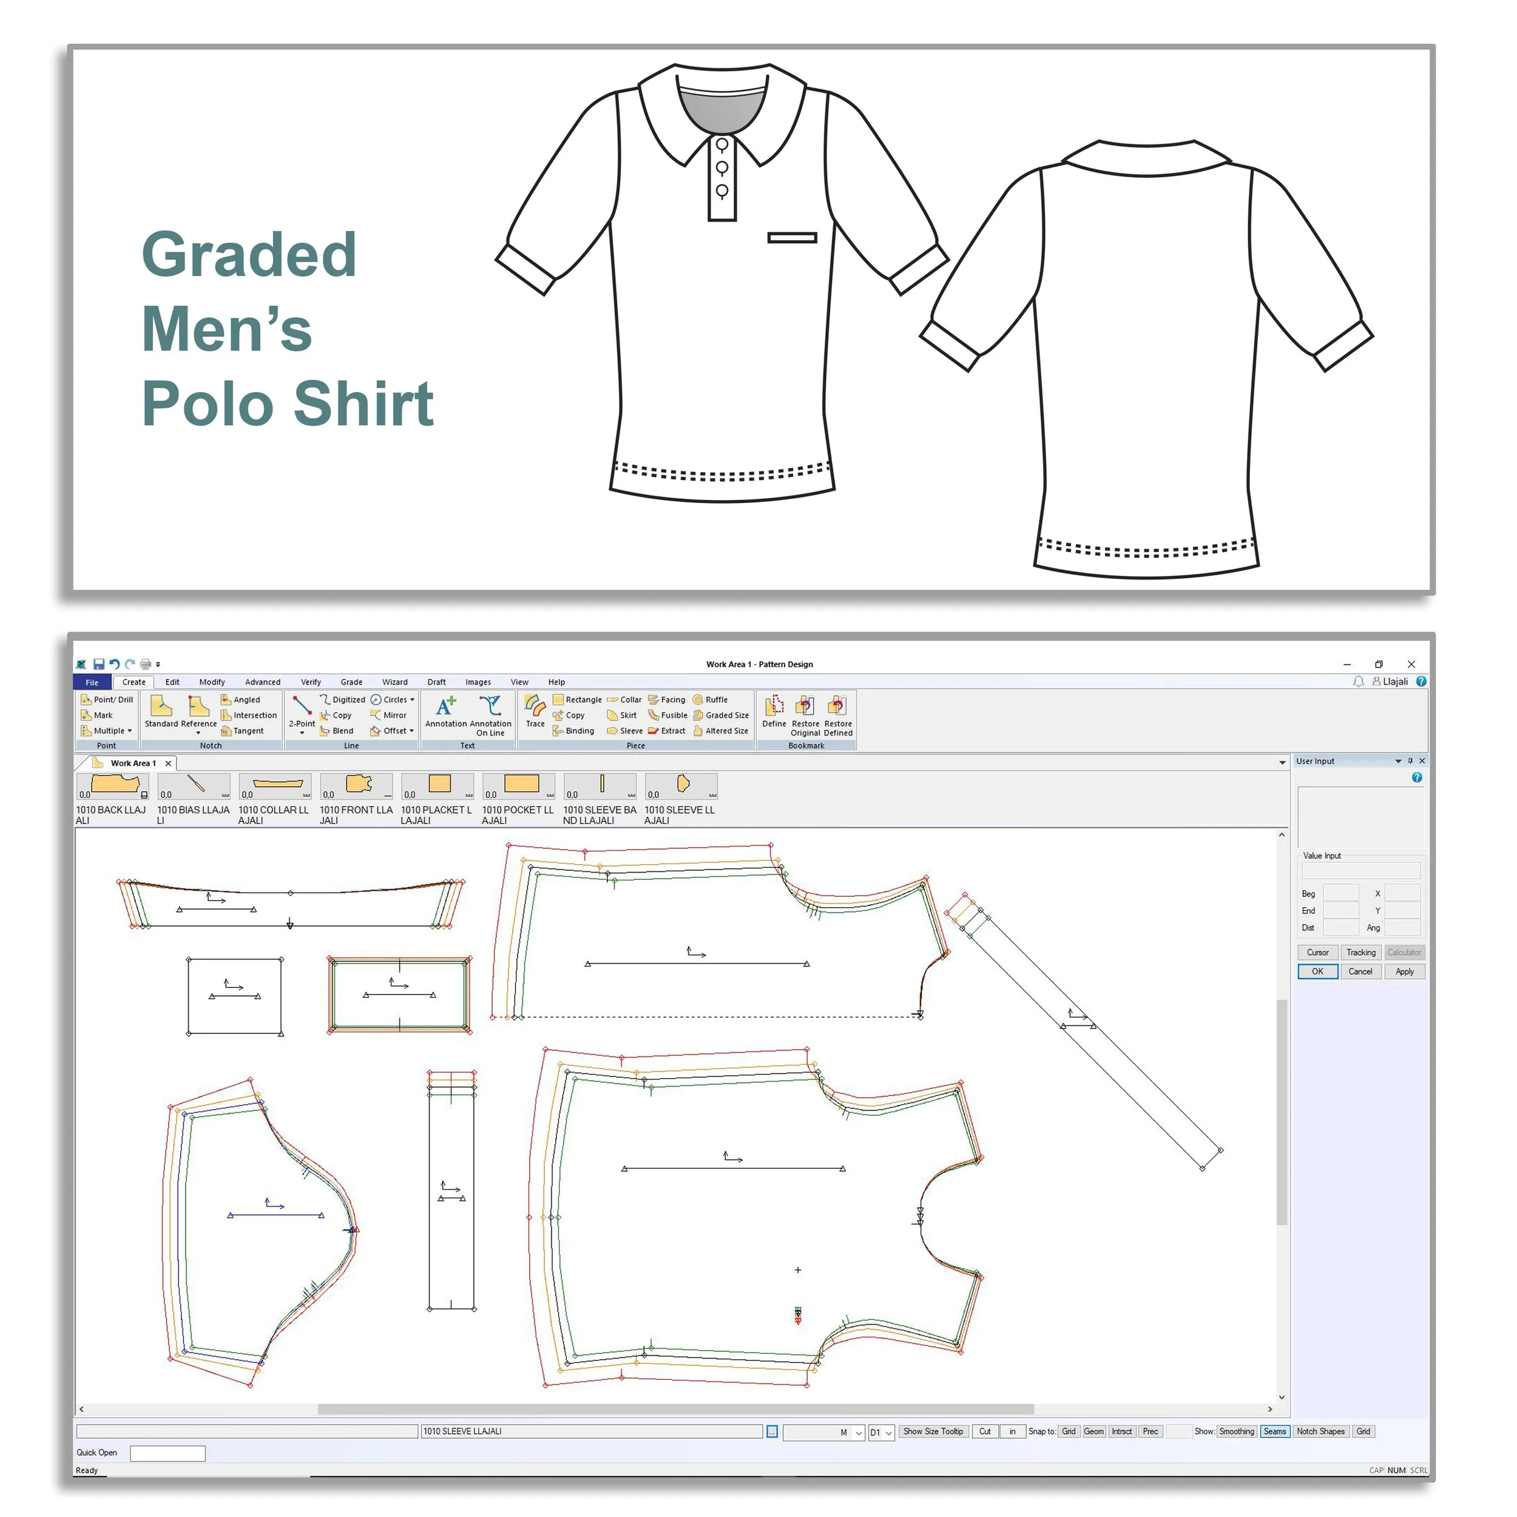This screenshot has height=1517, width=1517.
Task: Select the Sleeve piece tool
Action: coord(625,731)
